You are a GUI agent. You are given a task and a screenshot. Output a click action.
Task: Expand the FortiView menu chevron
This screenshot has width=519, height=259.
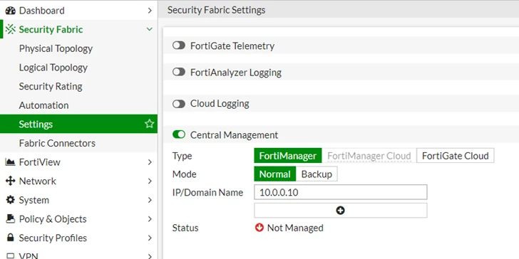point(150,162)
